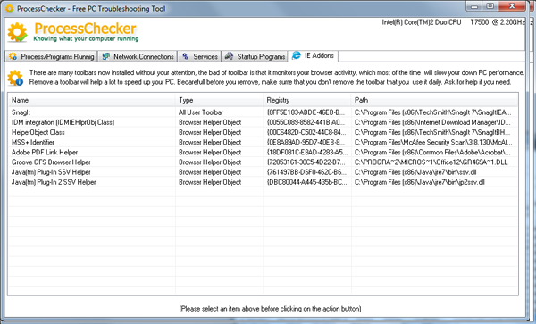The image size is (536, 324).
Task: Switch to Network Connections tab
Action: click(x=138, y=56)
